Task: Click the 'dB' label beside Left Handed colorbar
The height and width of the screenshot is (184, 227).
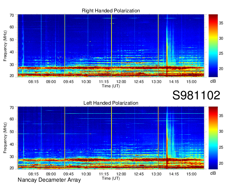Action: point(213,173)
